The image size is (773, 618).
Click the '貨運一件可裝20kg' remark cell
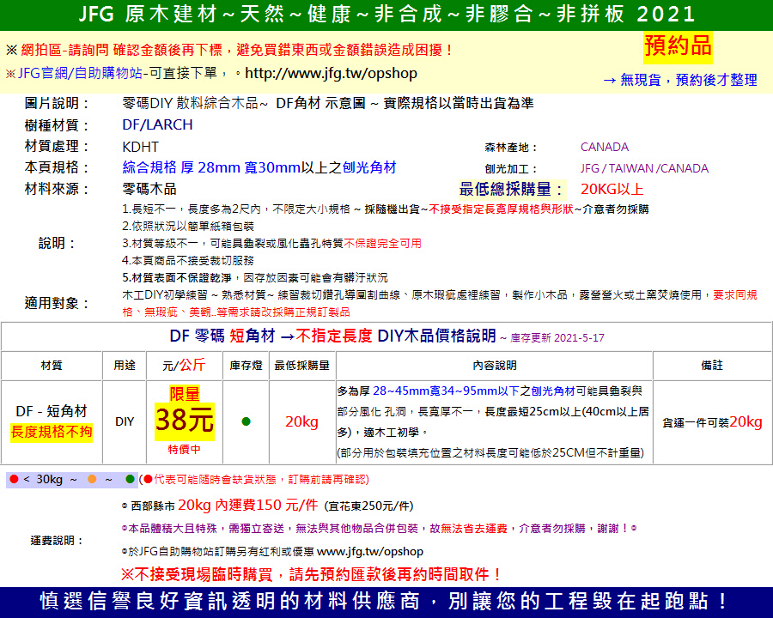(712, 421)
